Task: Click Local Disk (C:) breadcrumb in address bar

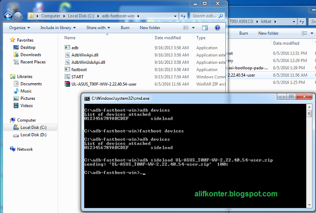Action: [81, 16]
